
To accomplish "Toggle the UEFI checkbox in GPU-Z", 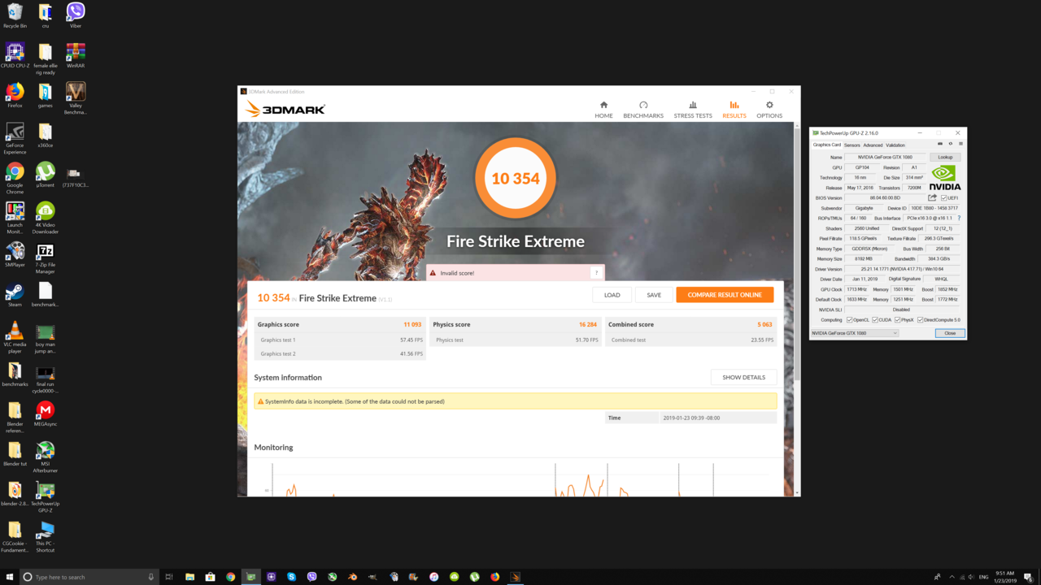I will click(x=943, y=198).
